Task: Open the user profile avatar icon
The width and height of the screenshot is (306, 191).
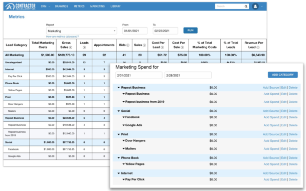Action: point(255,6)
